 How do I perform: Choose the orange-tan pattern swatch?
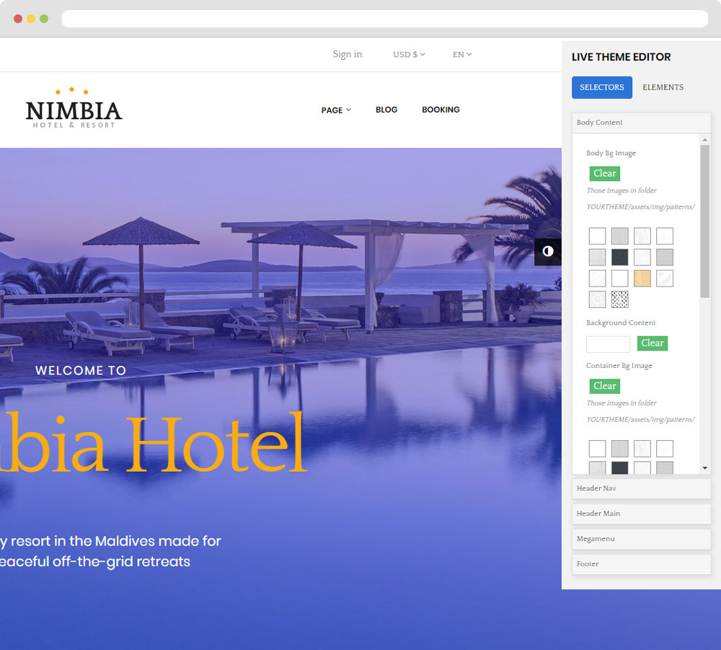tap(642, 278)
